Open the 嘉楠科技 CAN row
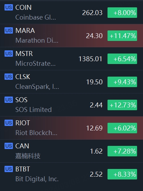The width and height of the screenshot is (143, 191). pyautogui.click(x=72, y=151)
